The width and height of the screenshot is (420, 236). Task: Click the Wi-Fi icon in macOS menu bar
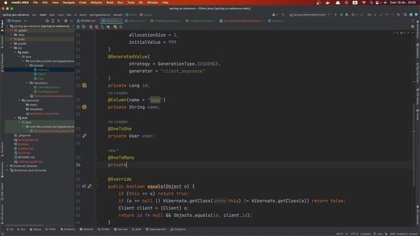point(364,3)
